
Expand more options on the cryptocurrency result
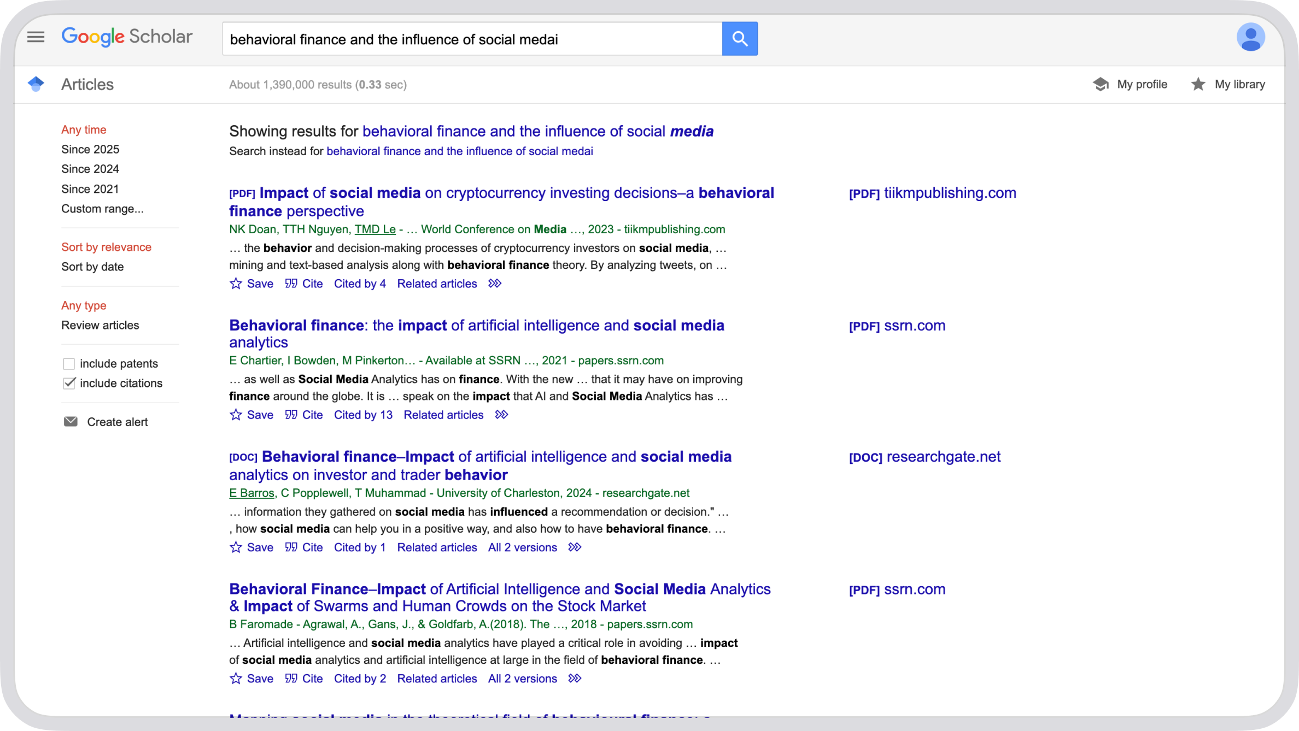(x=494, y=284)
